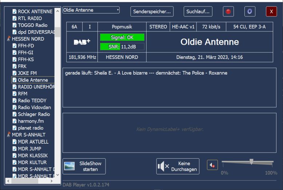Open the Oldie Antenne station dropdown
The image size is (283, 190).
[x=91, y=11]
